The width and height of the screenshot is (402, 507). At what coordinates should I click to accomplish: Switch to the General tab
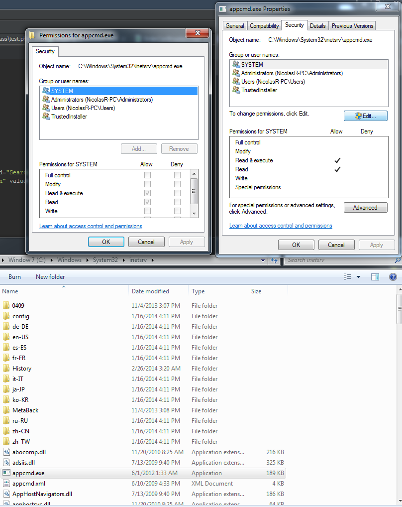(235, 26)
